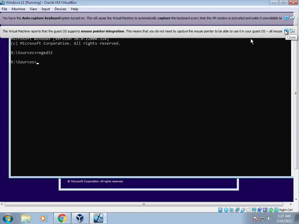Open the View menu
Screen dimensions: 299x224
click(x=33, y=9)
